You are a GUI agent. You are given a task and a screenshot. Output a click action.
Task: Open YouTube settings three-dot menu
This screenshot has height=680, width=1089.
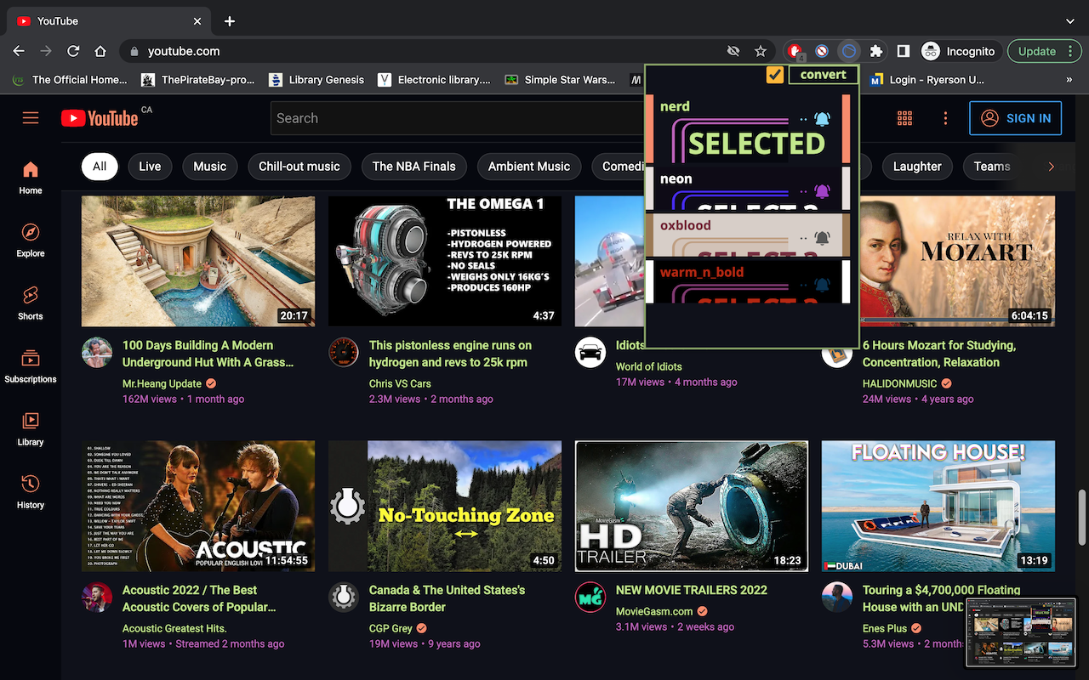click(945, 118)
